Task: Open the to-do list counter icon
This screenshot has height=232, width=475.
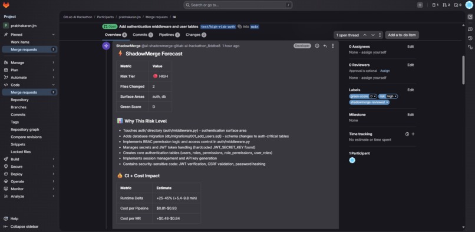Action: (x=457, y=5)
